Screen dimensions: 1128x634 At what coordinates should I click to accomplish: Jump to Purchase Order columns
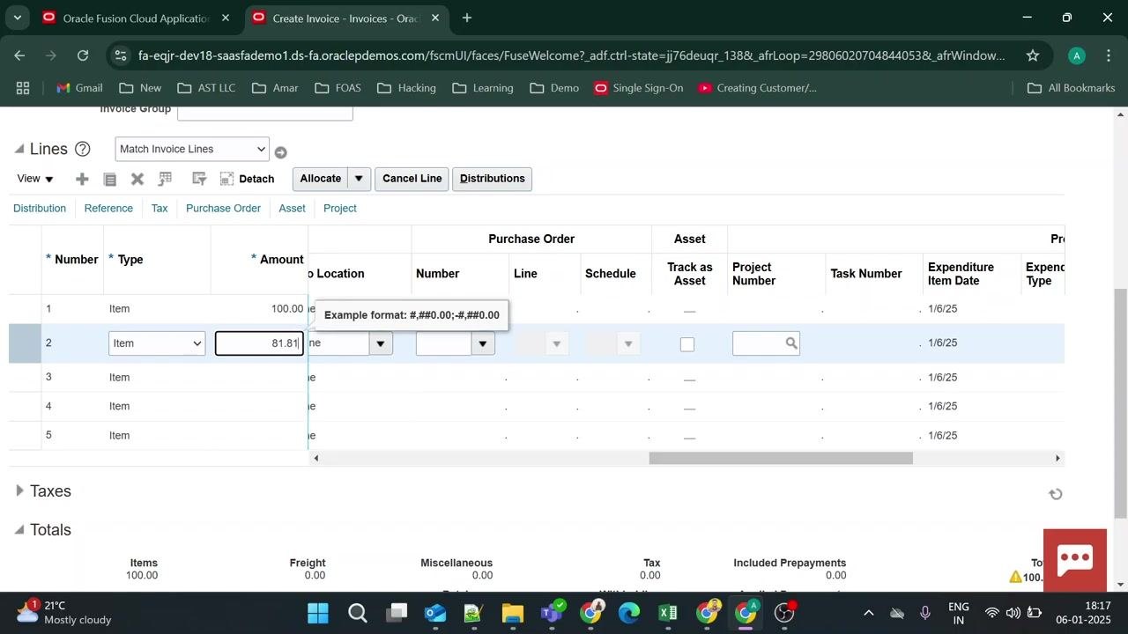coord(223,209)
